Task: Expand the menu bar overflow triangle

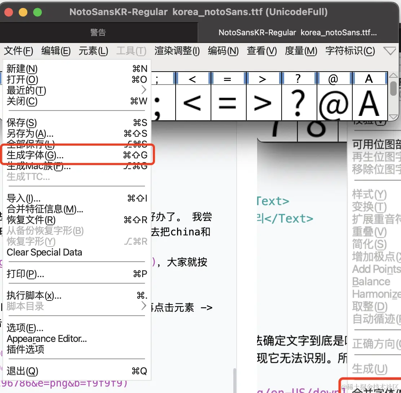Action: (x=390, y=51)
